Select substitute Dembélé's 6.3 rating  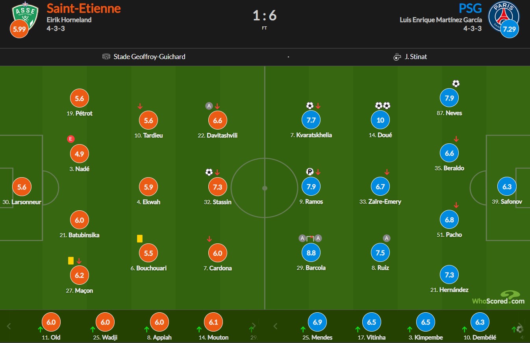click(480, 322)
